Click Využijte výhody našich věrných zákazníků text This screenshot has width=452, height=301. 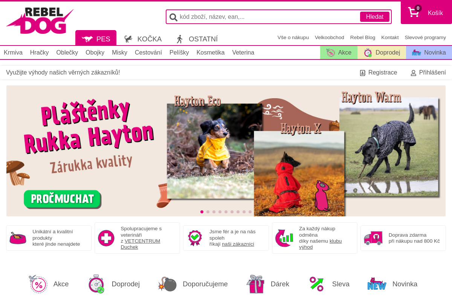click(63, 72)
